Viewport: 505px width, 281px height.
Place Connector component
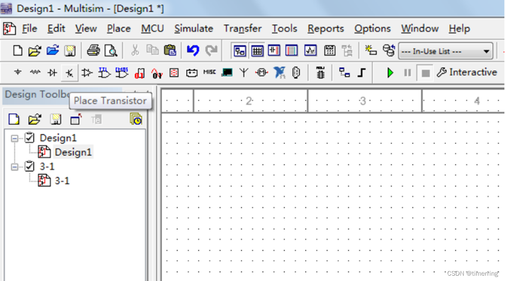296,73
